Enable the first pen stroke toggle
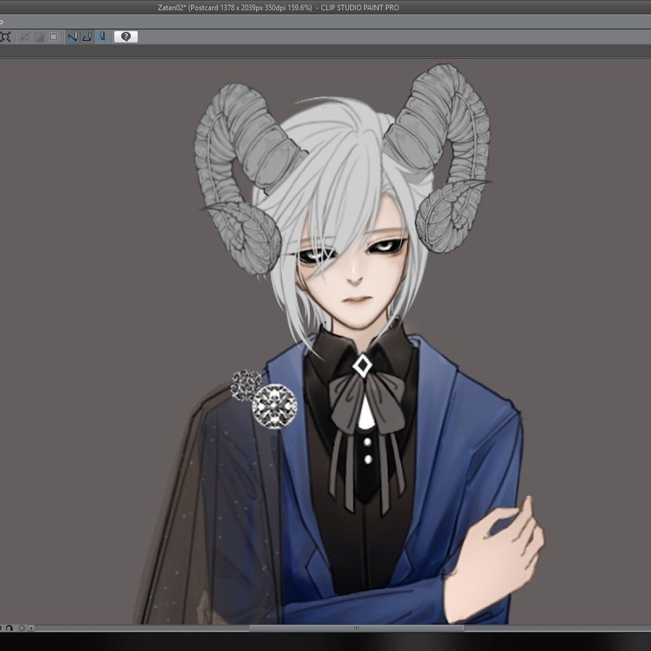Viewport: 651px width, 651px height. [72, 37]
